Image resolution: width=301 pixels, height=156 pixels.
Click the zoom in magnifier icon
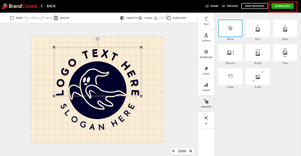[191, 151]
